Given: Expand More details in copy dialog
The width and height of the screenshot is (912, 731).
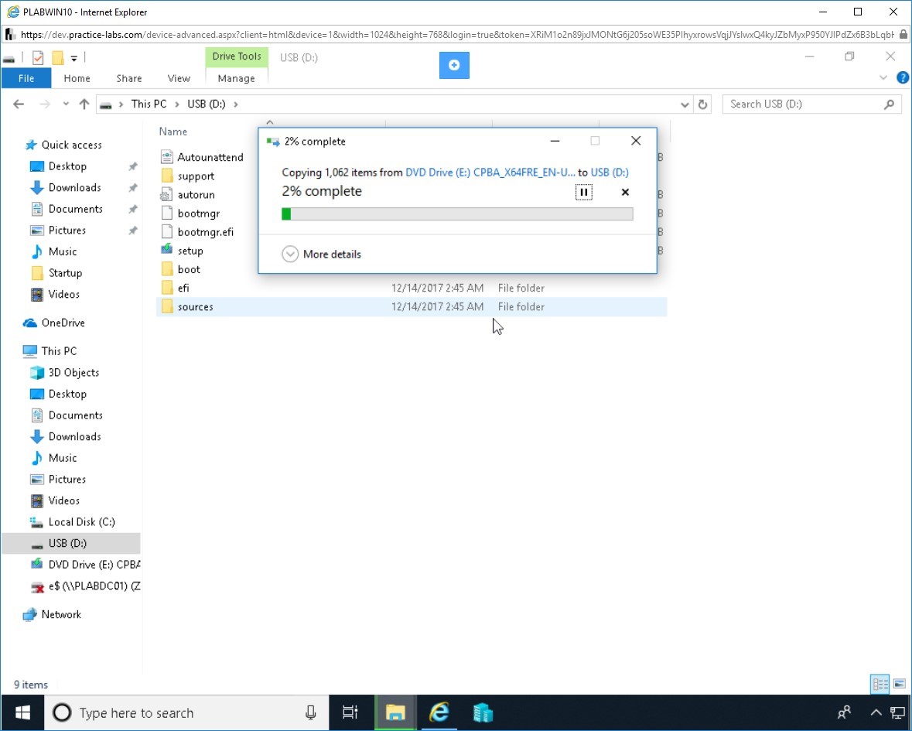Looking at the screenshot, I should pyautogui.click(x=321, y=254).
